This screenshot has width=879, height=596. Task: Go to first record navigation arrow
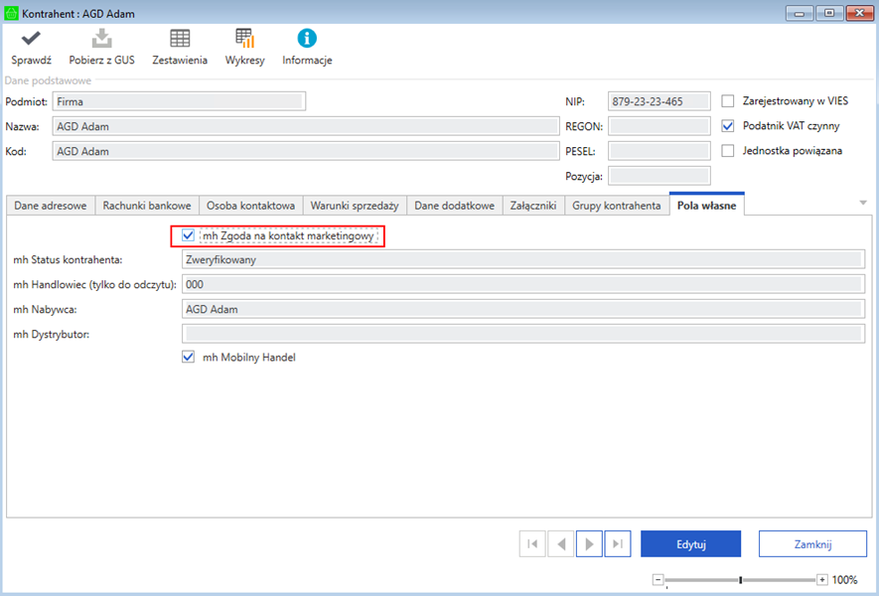tap(531, 543)
